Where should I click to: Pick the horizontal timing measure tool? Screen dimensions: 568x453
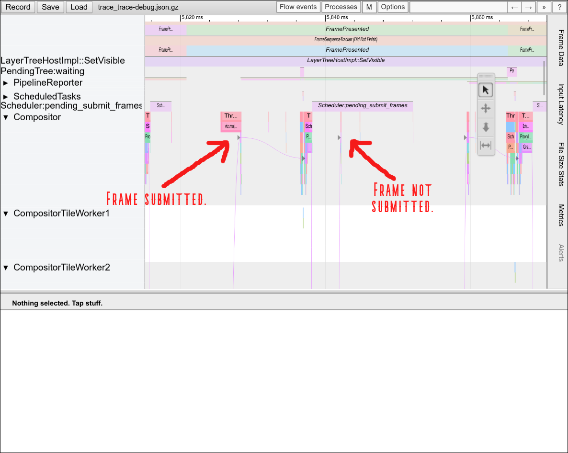(486, 145)
